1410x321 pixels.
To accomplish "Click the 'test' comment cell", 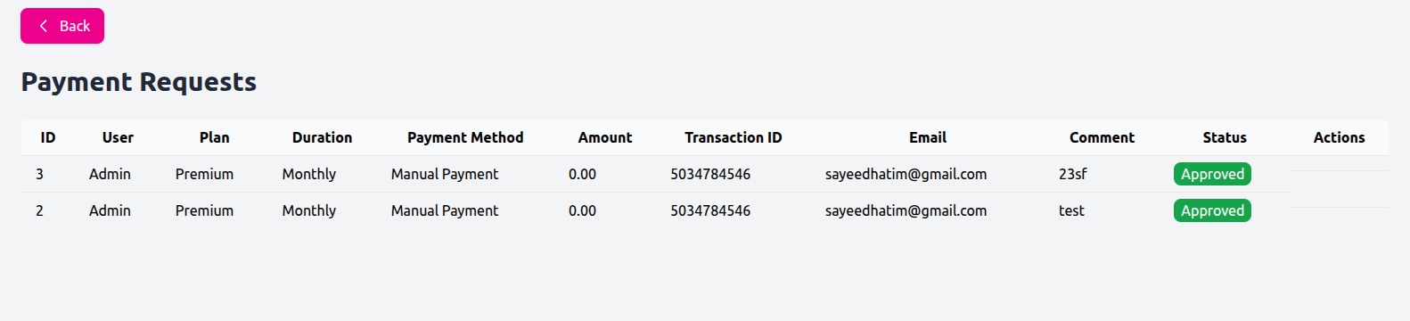I will (1071, 210).
